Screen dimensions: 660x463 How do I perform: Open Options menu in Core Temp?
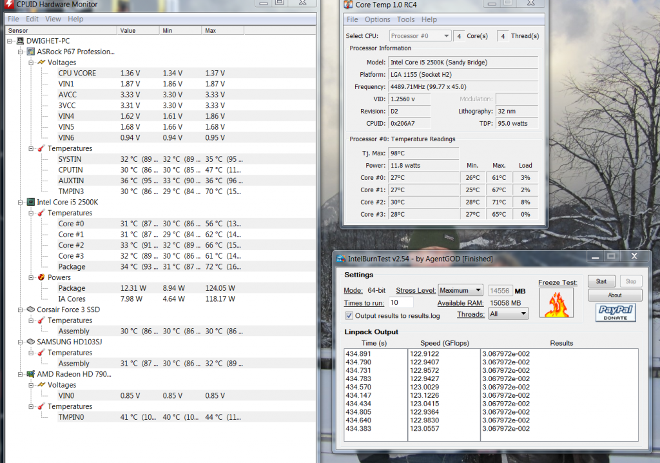point(378,19)
